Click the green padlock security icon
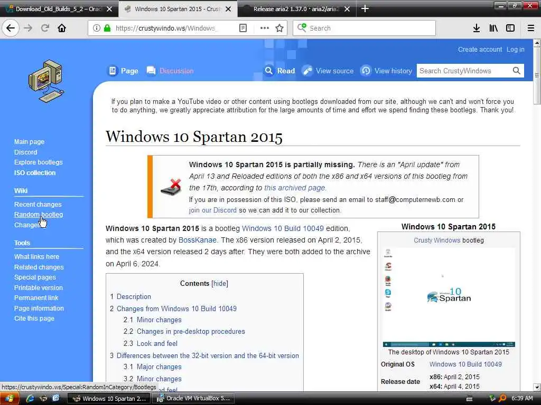The height and width of the screenshot is (405, 541). 107,28
